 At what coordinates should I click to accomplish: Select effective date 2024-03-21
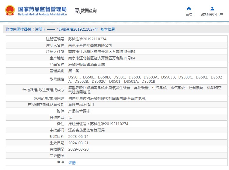pyautogui.click(x=78, y=143)
